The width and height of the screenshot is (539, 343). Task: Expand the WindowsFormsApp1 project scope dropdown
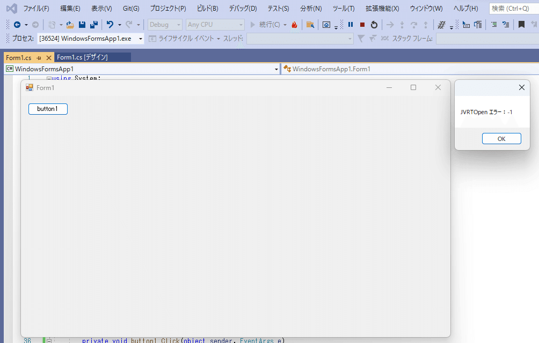tap(276, 69)
